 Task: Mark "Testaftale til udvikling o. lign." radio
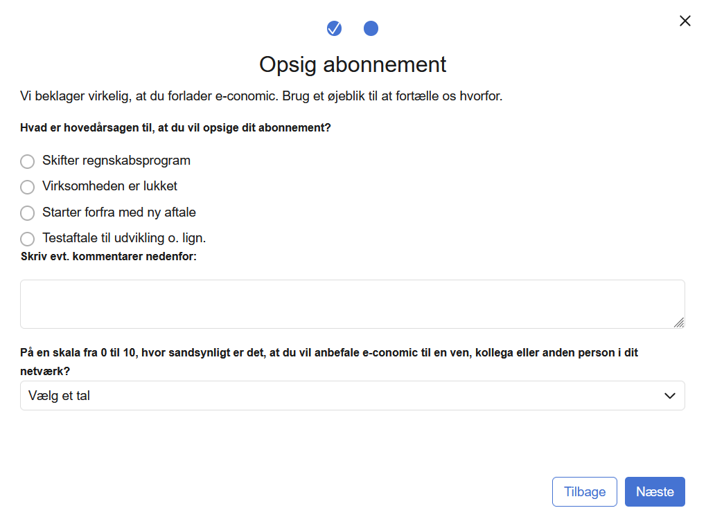27,238
